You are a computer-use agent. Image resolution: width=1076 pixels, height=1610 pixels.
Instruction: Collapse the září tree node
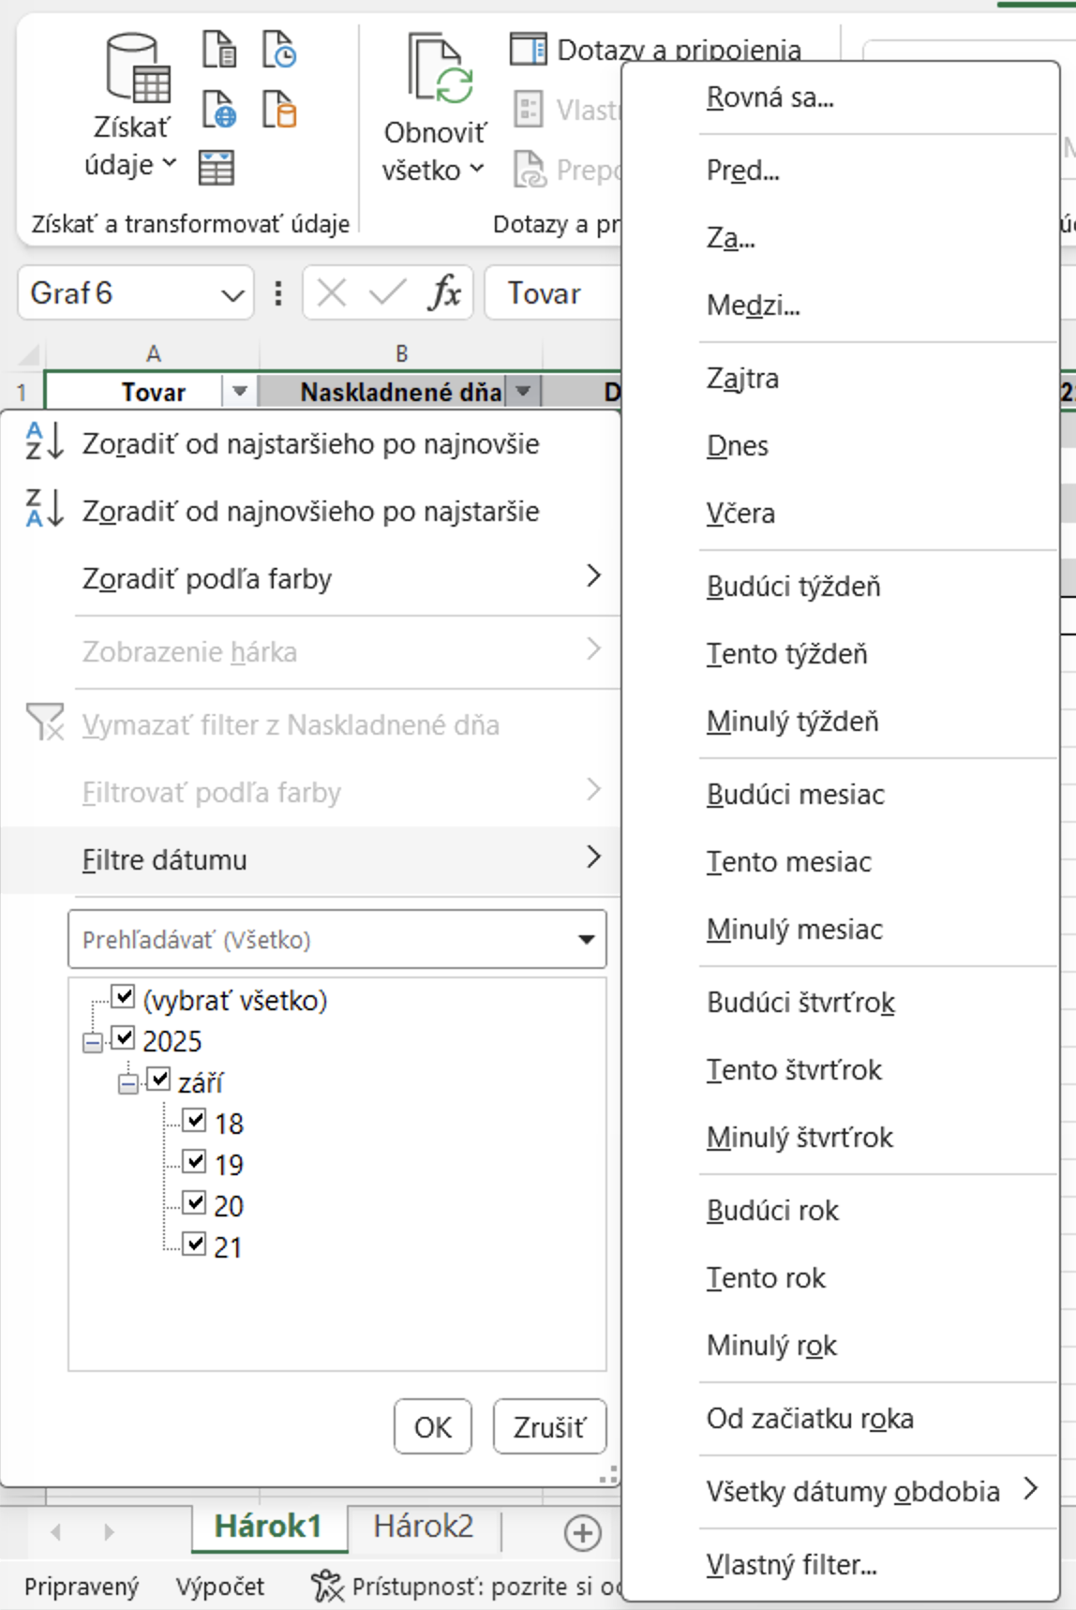pos(128,1082)
